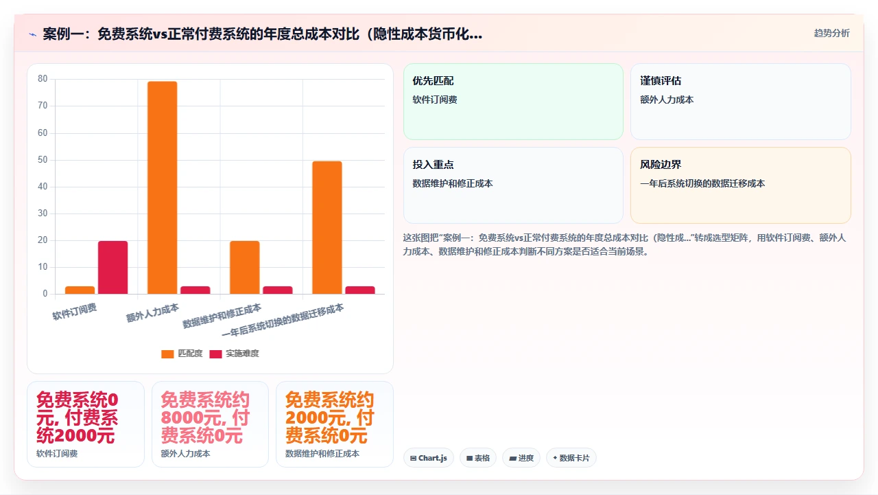Click the orange 数据维护和修正成本 bar
Image resolution: width=878 pixels, height=495 pixels.
click(x=245, y=267)
